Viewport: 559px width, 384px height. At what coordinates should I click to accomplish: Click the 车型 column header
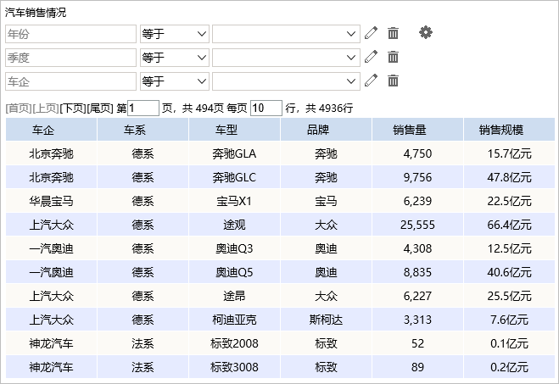(x=235, y=130)
